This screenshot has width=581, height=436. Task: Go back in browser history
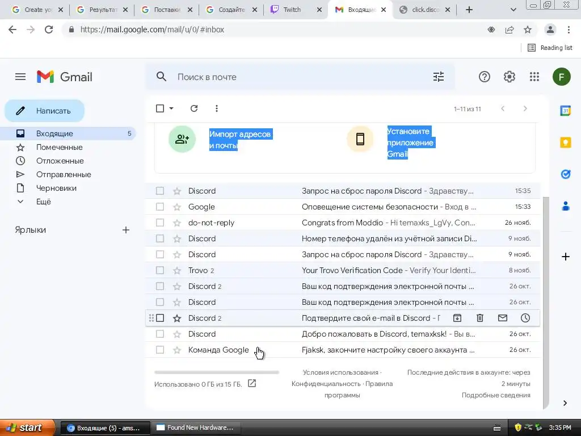tap(12, 30)
